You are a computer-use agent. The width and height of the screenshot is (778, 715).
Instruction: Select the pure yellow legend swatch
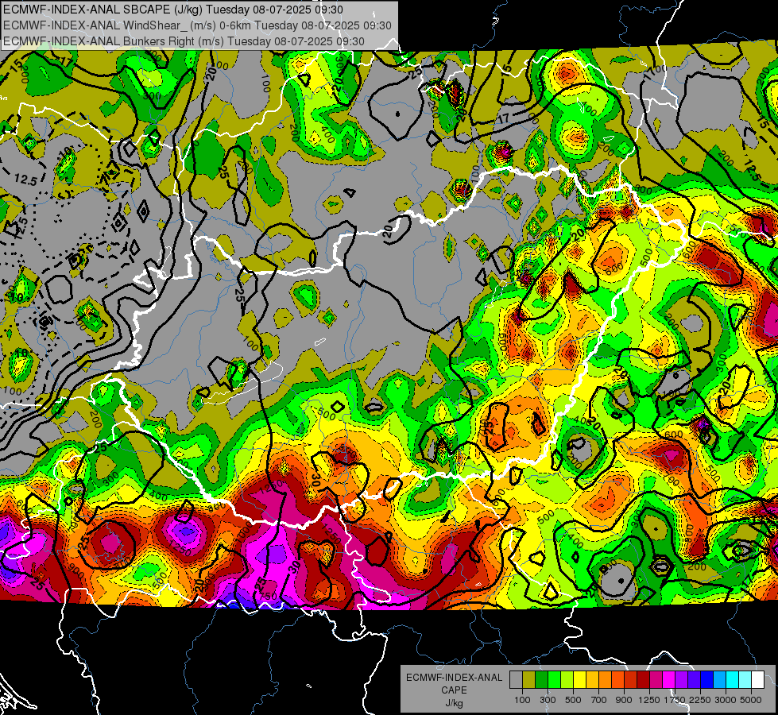tap(579, 680)
